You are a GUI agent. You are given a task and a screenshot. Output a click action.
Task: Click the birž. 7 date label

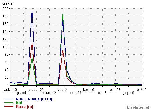pos(141,90)
